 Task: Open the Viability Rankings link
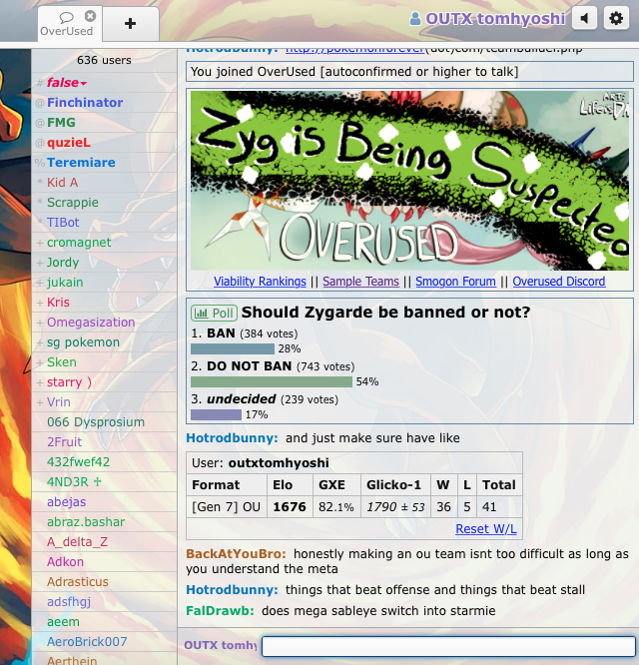pos(260,282)
